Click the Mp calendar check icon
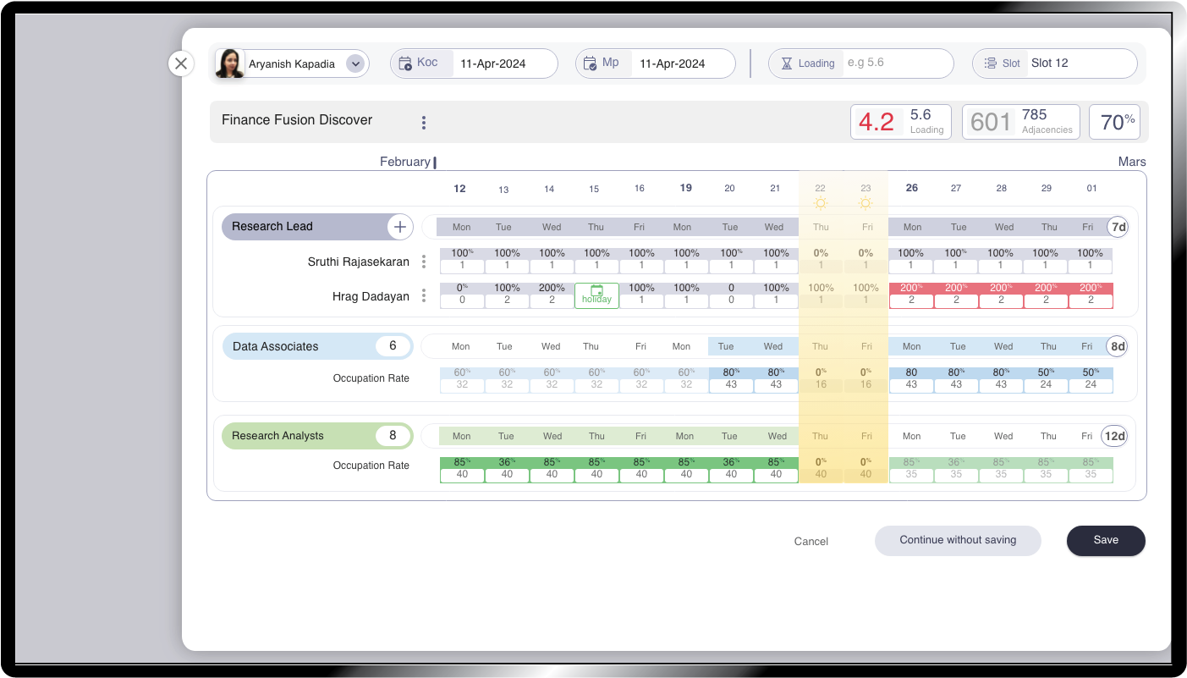 coord(591,63)
